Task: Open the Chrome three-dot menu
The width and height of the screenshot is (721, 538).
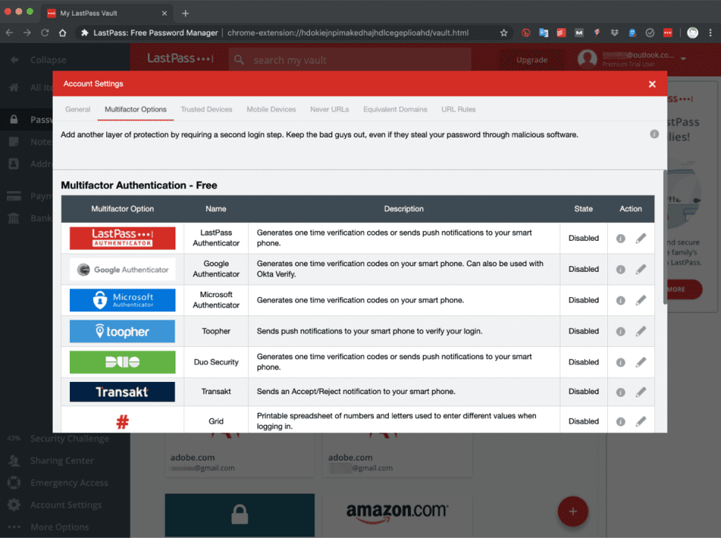Action: [x=710, y=33]
